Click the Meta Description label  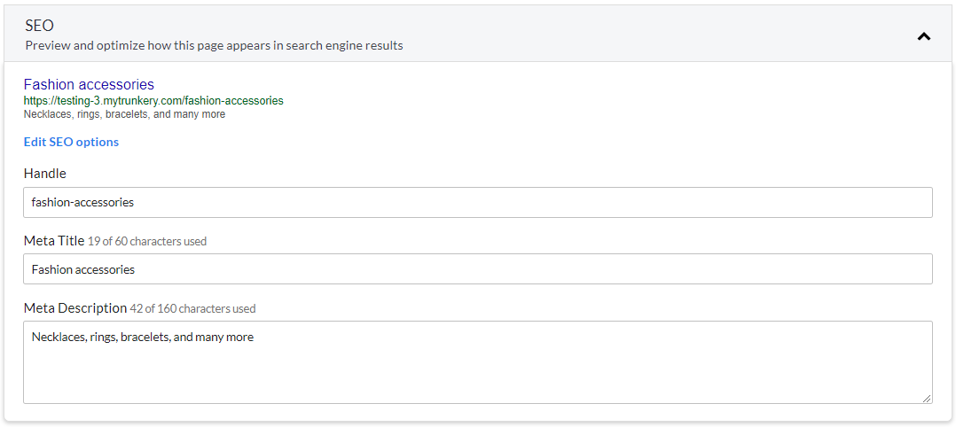tap(75, 308)
